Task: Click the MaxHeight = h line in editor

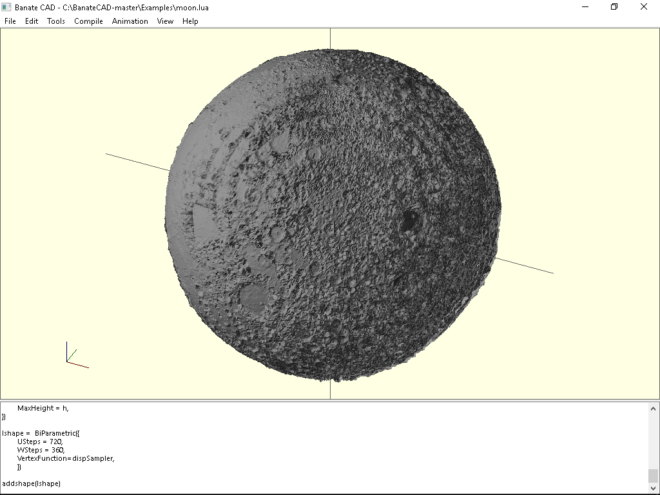Action: pyautogui.click(x=43, y=407)
